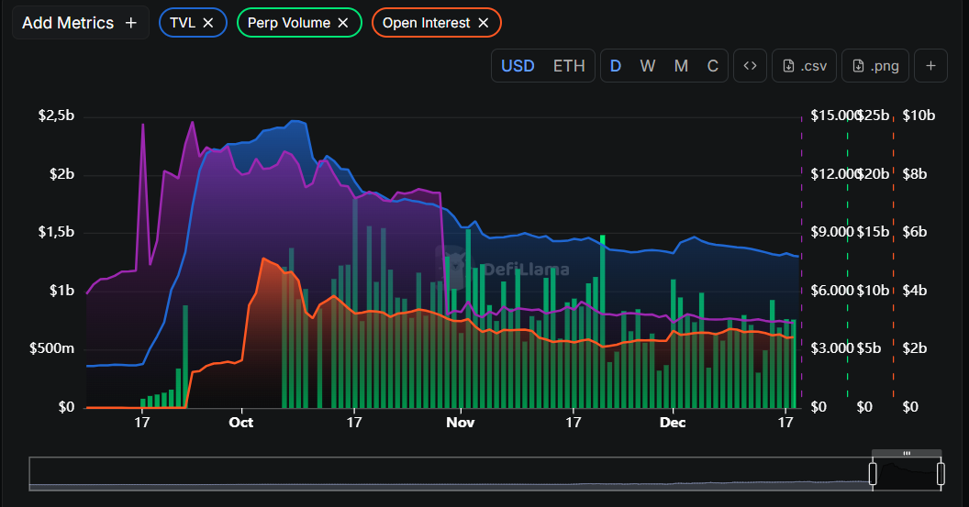
Task: Download chart data as .csv
Action: (805, 66)
